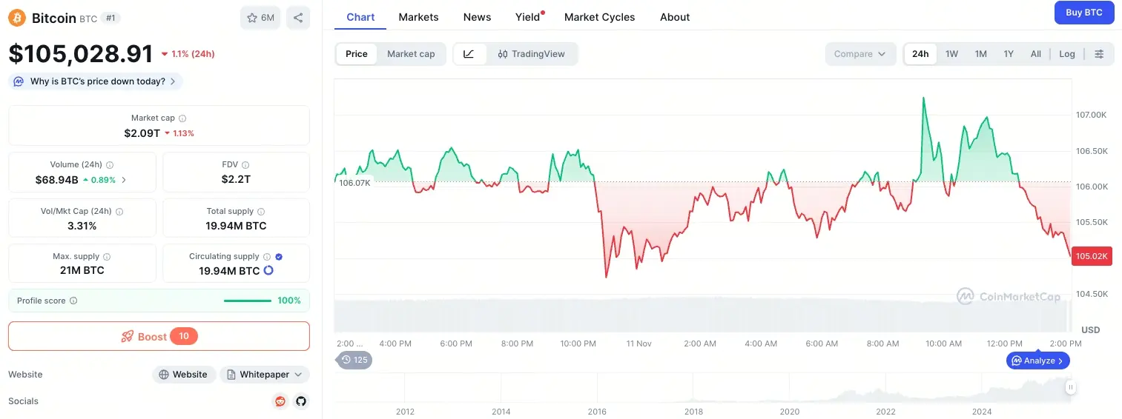Open the Reddit social icon

tap(280, 401)
